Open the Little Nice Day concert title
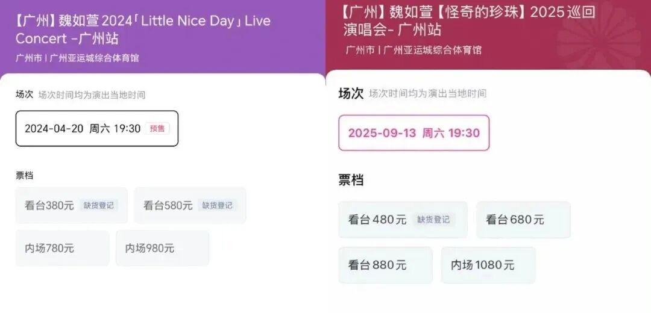This screenshot has height=313, width=651. 143,29
